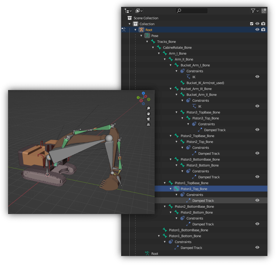Collapse the Pose expander under Root
The height and width of the screenshot is (265, 277).
pos(141,35)
